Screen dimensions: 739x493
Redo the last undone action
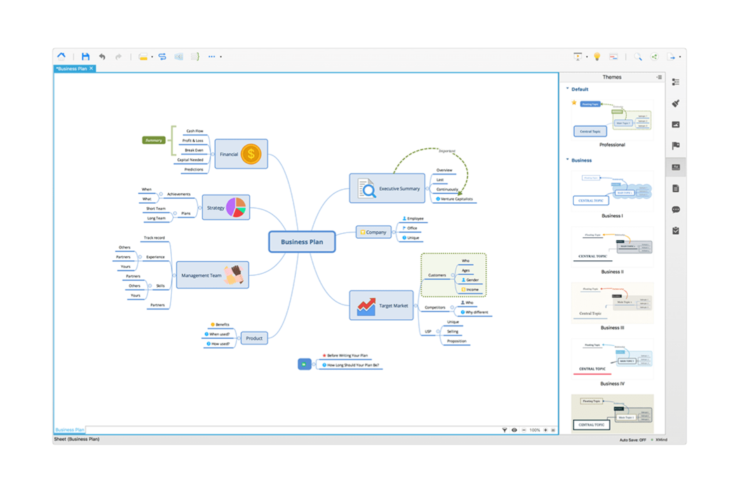(x=118, y=56)
